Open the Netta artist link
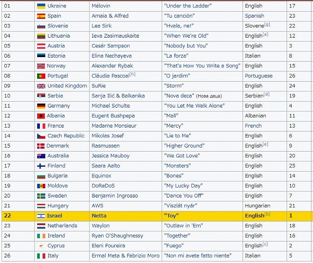The height and width of the screenshot is (263, 313). point(99,216)
